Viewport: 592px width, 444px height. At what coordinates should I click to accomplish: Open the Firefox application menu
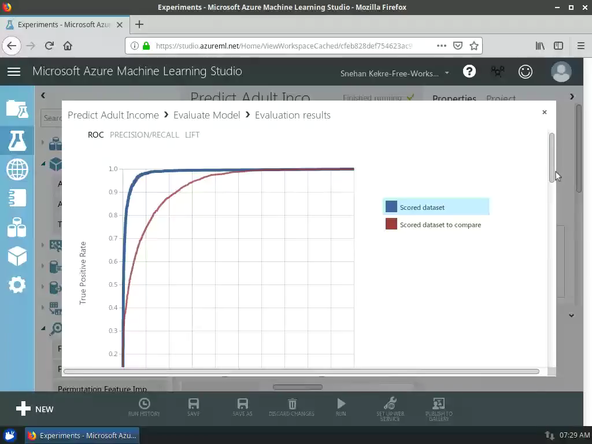tap(580, 46)
